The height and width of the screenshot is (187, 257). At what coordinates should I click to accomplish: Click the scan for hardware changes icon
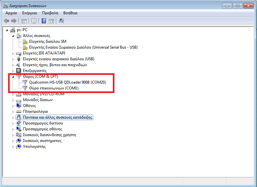(x=61, y=21)
